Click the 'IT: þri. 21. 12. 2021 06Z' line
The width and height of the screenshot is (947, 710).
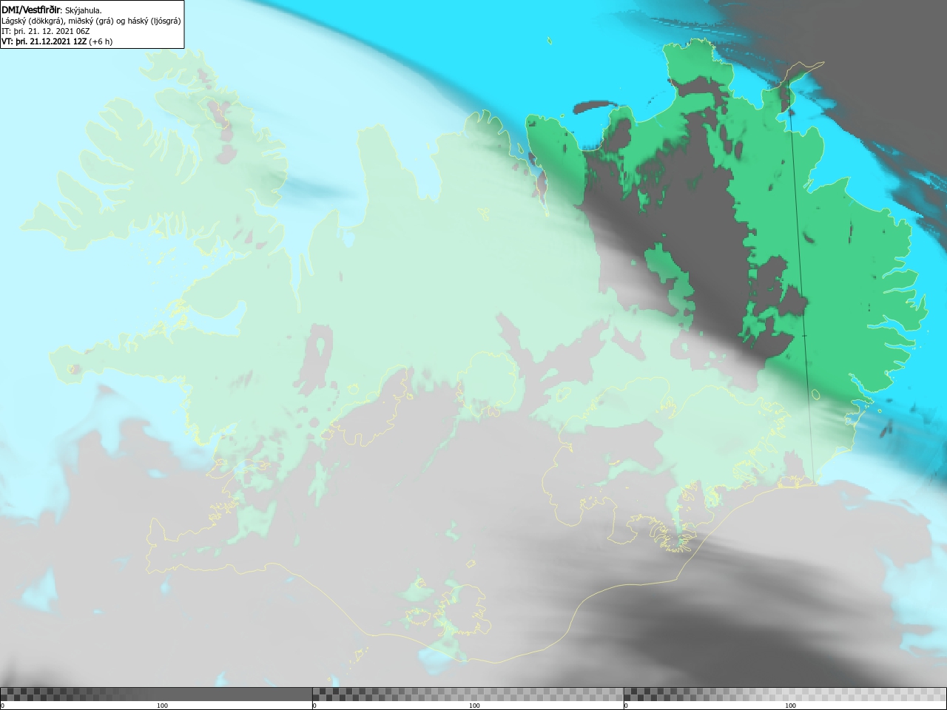(x=46, y=31)
